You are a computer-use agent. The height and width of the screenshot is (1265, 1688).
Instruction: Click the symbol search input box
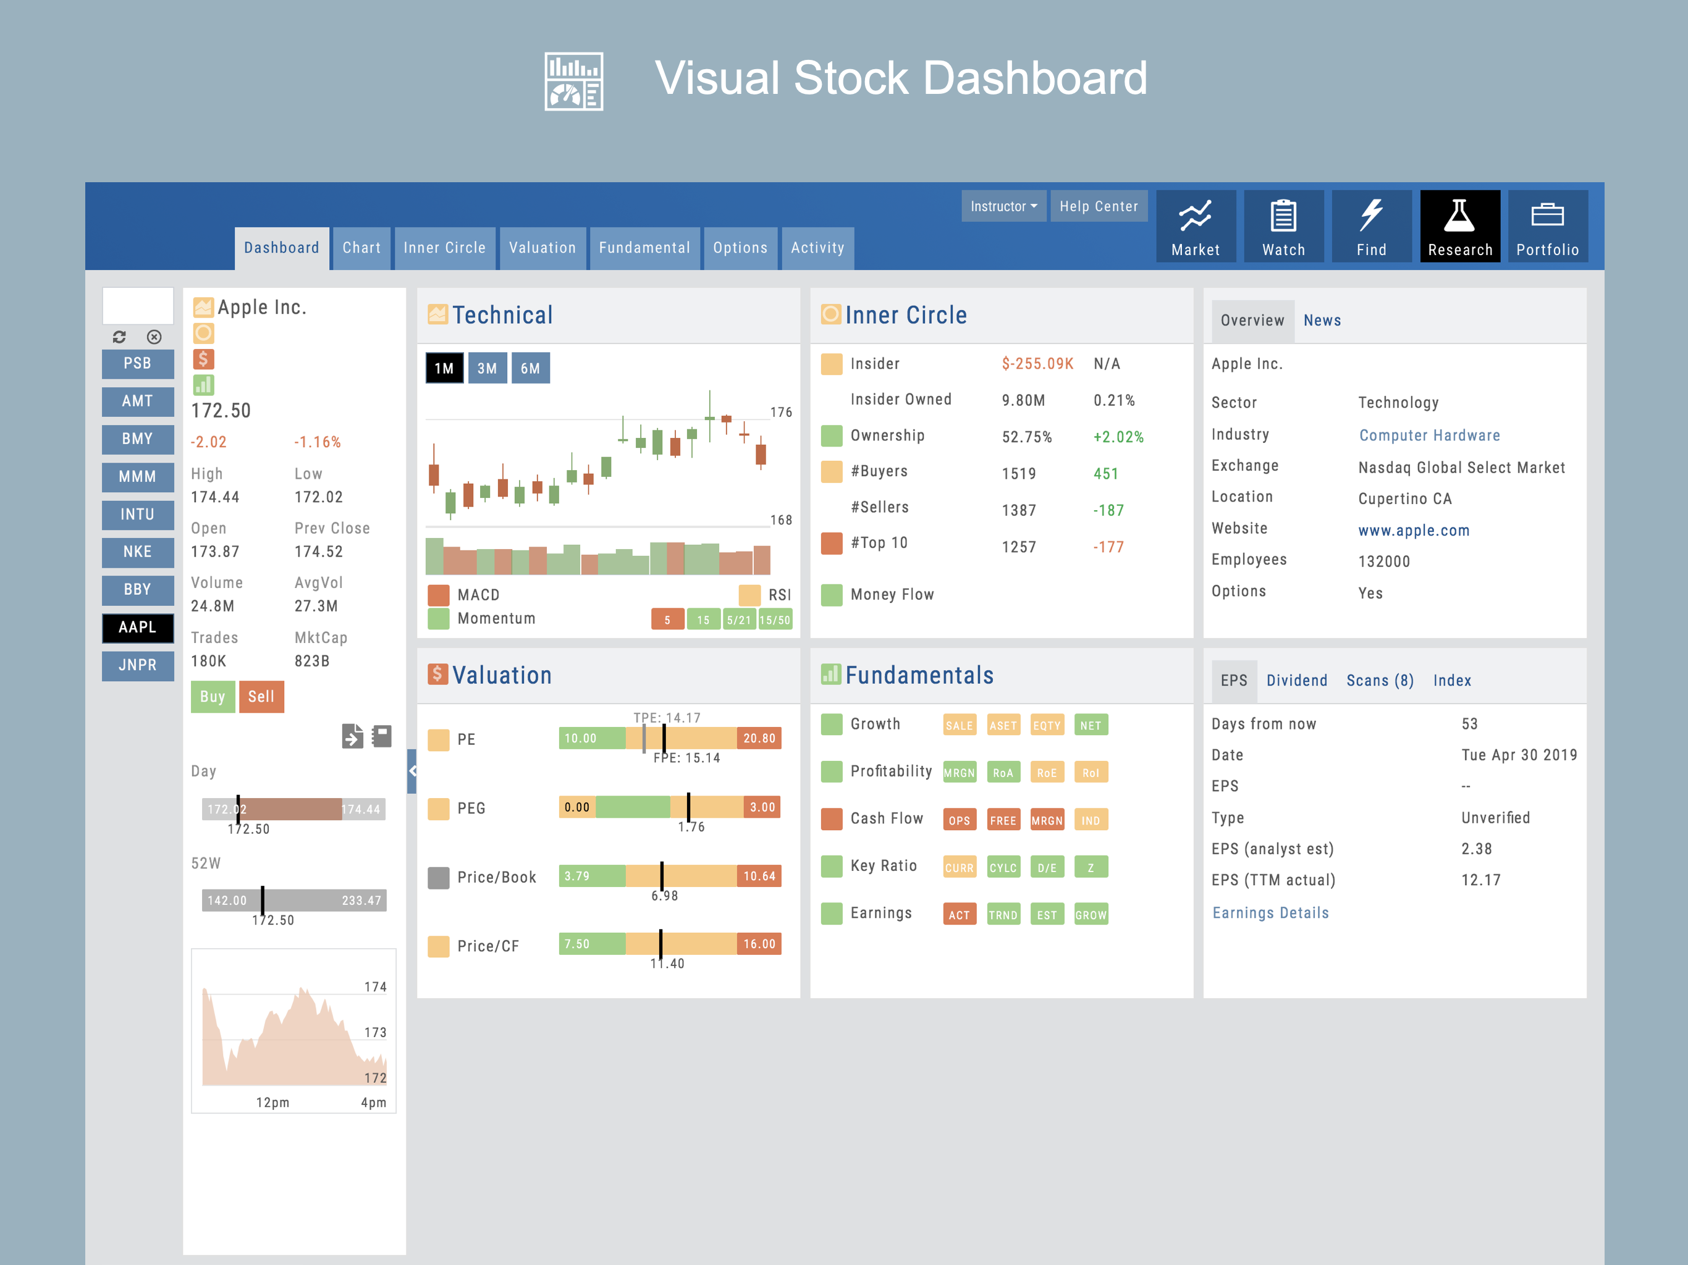138,306
